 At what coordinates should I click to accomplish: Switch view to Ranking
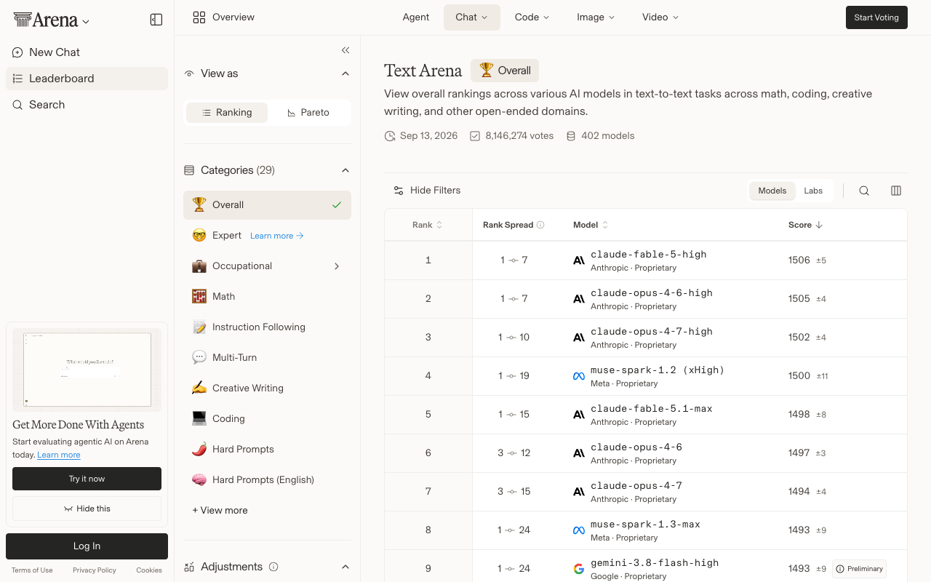[227, 113]
